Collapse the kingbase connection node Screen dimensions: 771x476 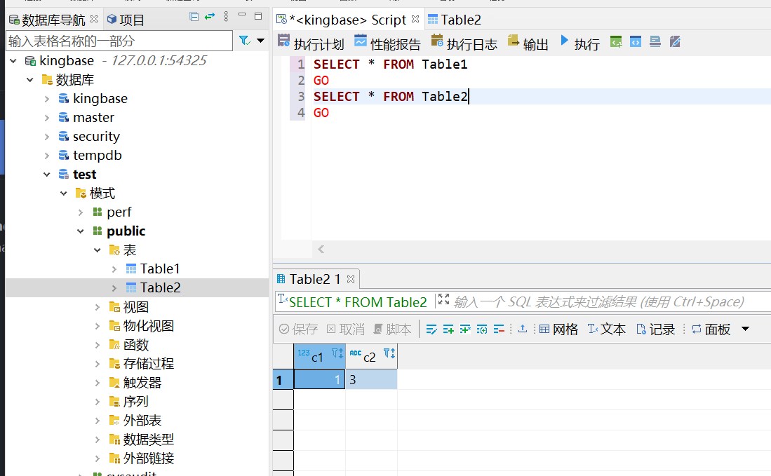[13, 61]
